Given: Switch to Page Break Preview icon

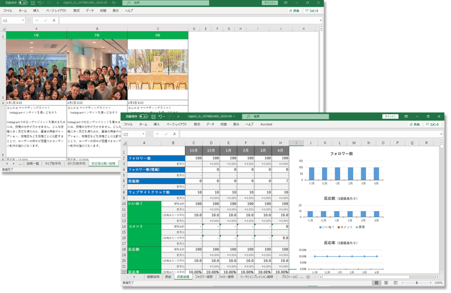Looking at the screenshot, I should [x=396, y=283].
